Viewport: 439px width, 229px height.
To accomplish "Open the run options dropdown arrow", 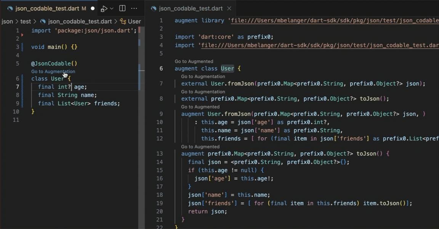I will coord(112,8).
